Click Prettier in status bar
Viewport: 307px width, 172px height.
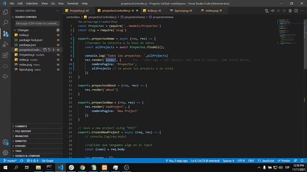[x=284, y=161]
